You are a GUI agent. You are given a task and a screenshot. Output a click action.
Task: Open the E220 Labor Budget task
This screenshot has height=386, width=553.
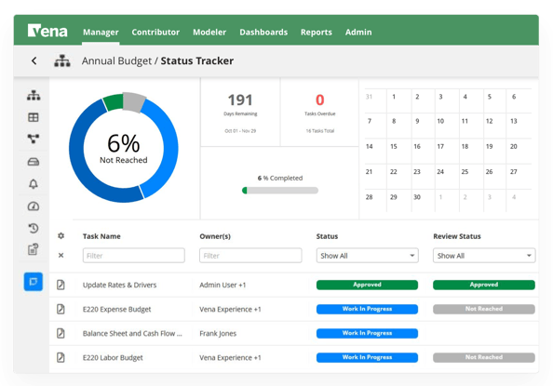pyautogui.click(x=113, y=357)
